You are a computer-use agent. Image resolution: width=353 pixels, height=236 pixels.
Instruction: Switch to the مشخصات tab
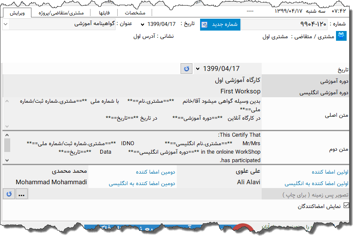pos(135,13)
